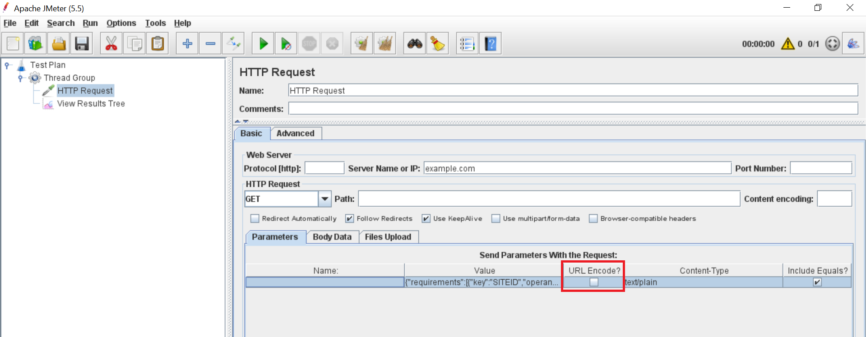The image size is (866, 337).
Task: Enable Redirect Automatically checkbox
Action: (x=255, y=218)
